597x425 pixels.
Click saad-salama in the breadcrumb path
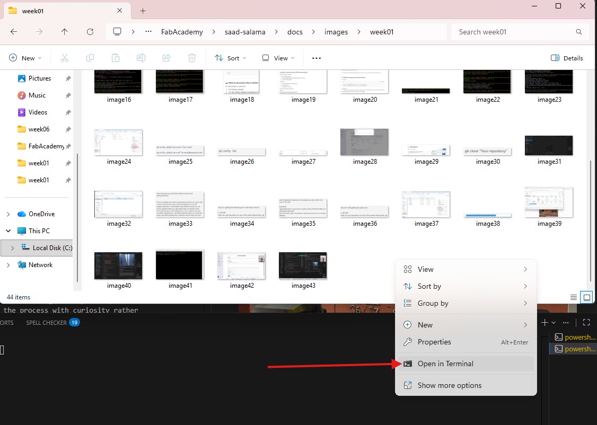tap(245, 32)
